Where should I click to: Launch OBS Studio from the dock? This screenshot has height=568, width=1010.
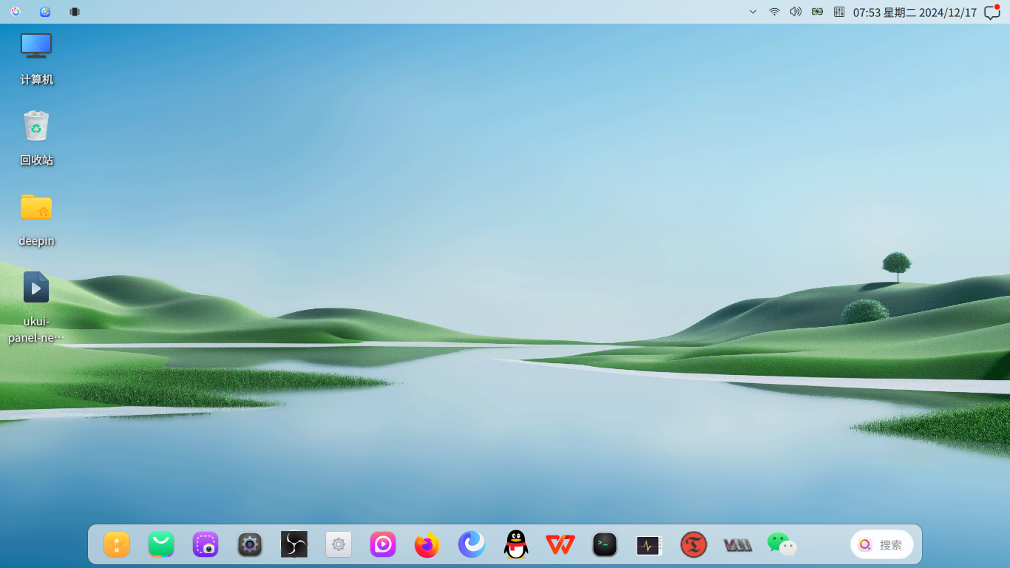[x=294, y=545]
